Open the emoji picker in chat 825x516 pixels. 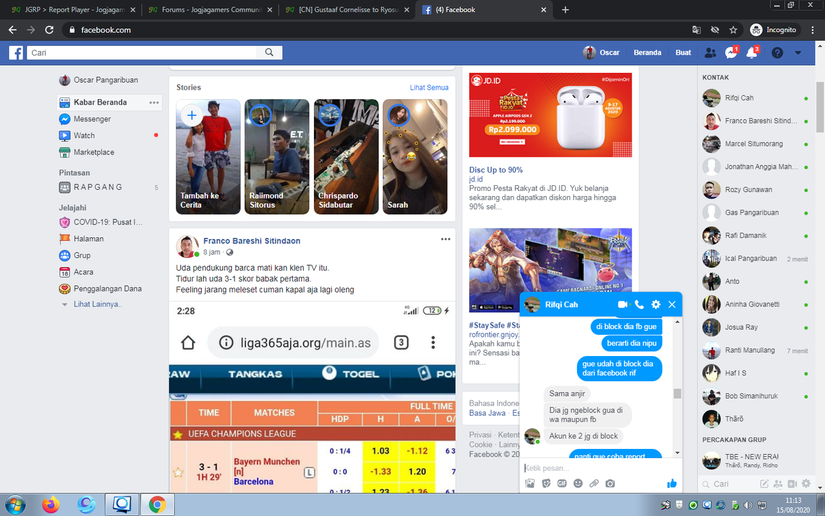[x=578, y=483]
